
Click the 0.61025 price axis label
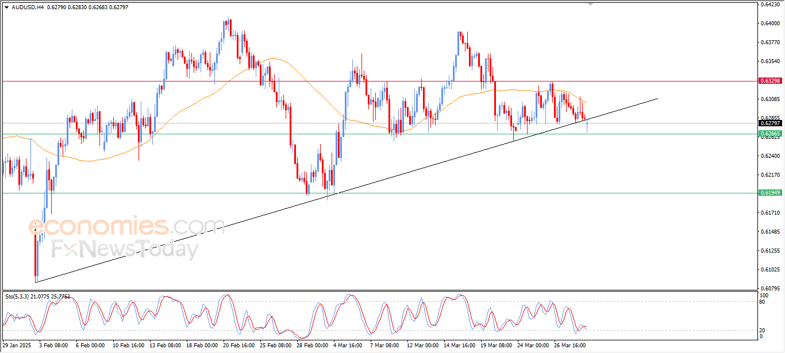770,269
